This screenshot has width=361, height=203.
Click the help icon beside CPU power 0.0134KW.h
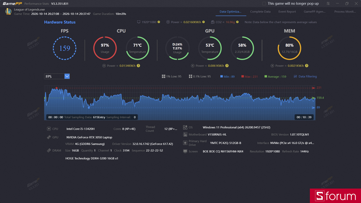(x=138, y=66)
